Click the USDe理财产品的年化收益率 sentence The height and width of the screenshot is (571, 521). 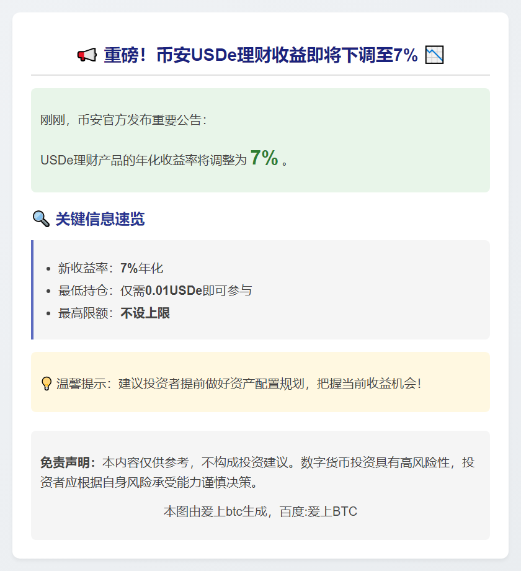coord(143,160)
